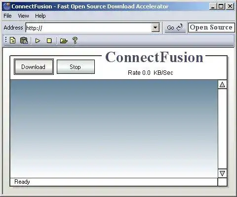237x197 pixels.
Task: Click the stop square toolbar icon
Action: (x=49, y=40)
